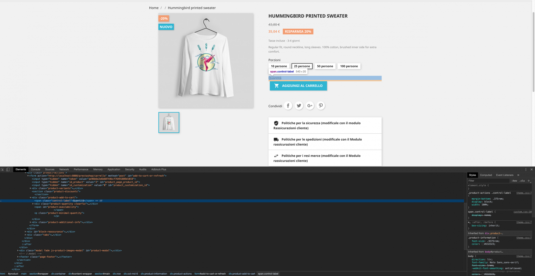Screen dimensions: 535x276
Task: Click div.product-information in the breadcrumb bar
Action: (x=154, y=274)
